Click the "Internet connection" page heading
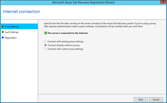Image resolution: width=167 pixels, height=103 pixels. pos(21,12)
